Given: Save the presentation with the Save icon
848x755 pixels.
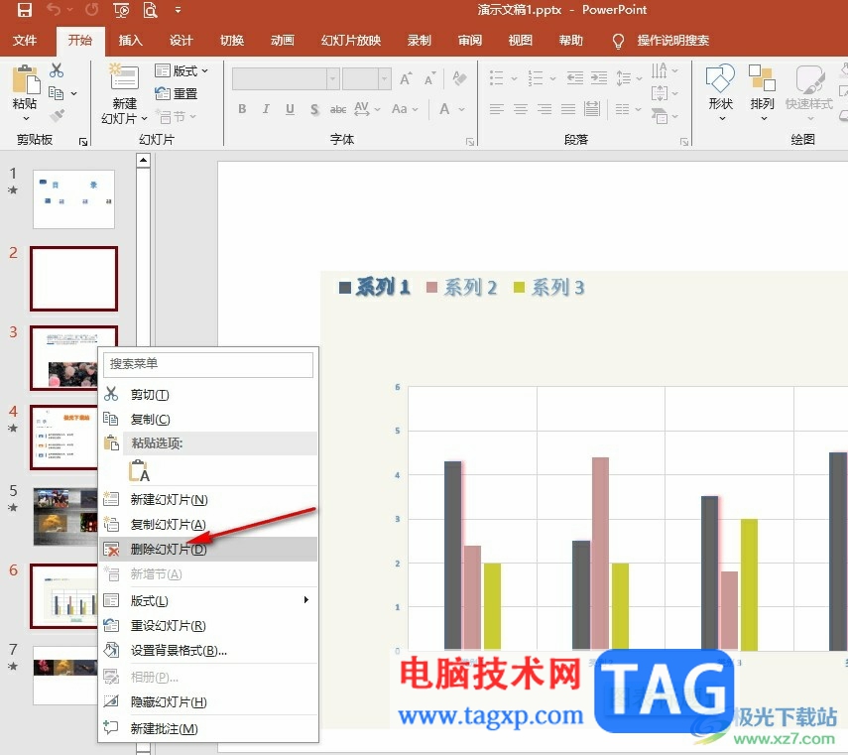Looking at the screenshot, I should 25,10.
